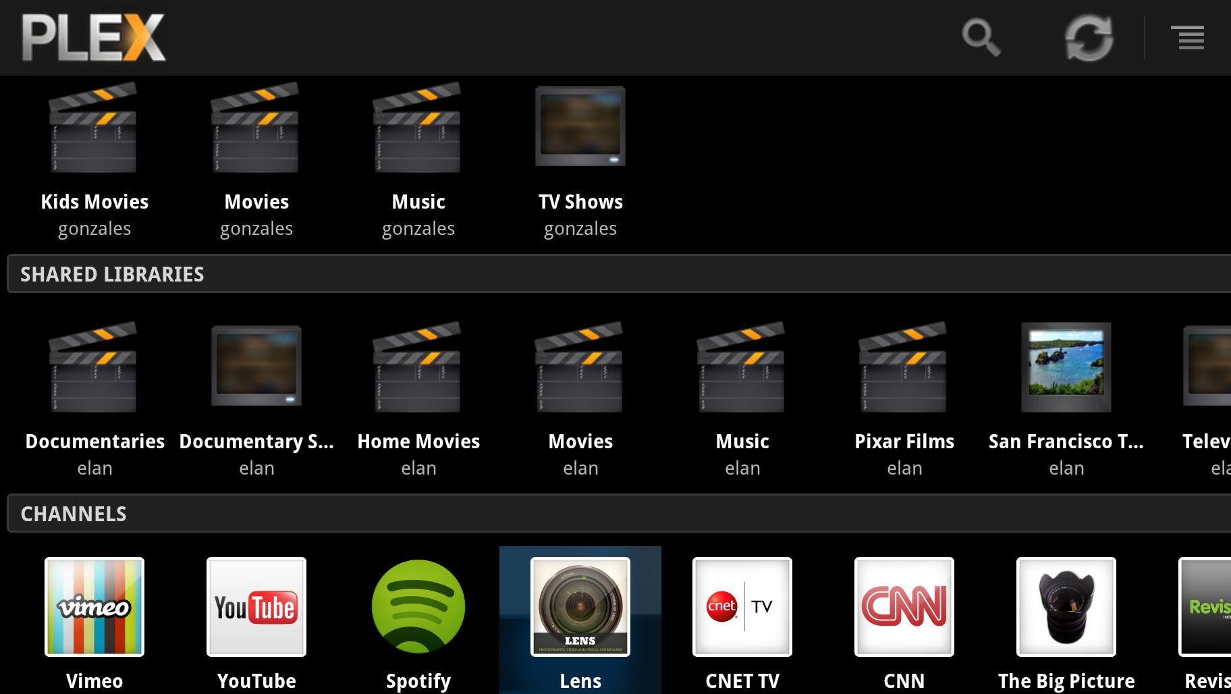1231x694 pixels.
Task: Click the TV Shows label text
Action: [x=580, y=202]
